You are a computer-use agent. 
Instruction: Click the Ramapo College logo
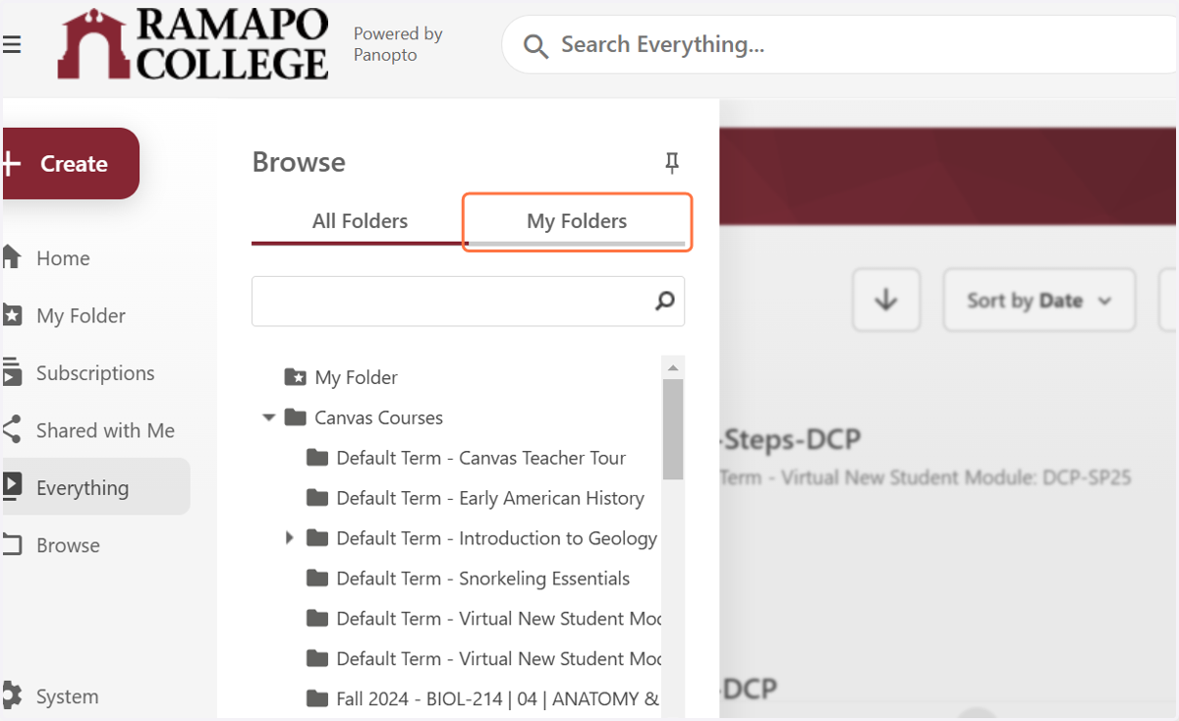(193, 44)
